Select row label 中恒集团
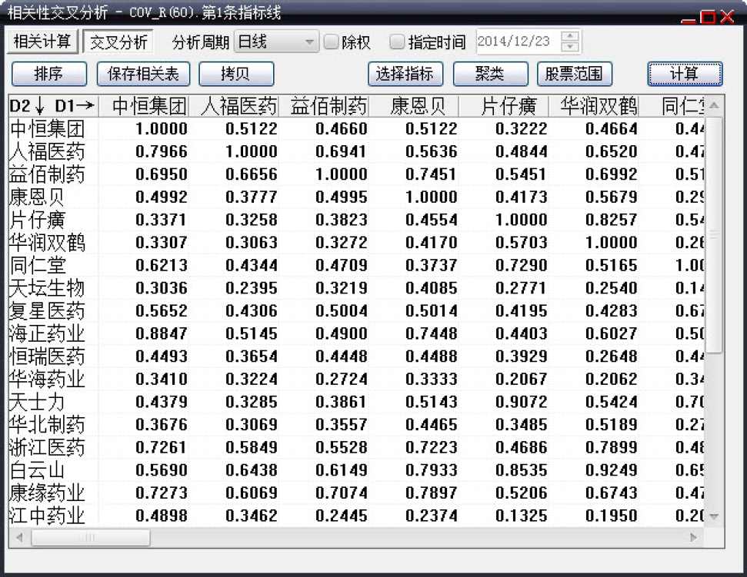The height and width of the screenshot is (577, 747). click(x=47, y=128)
